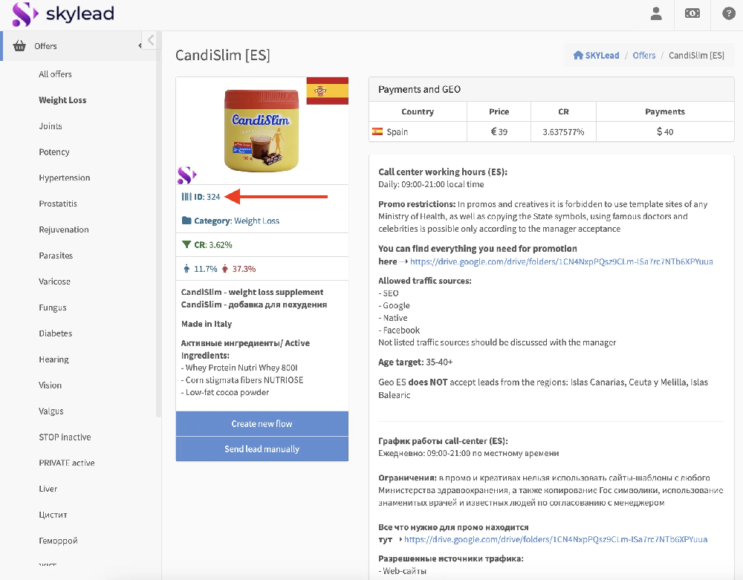Open the Joints category
Viewport: 743px width, 580px height.
[x=51, y=126]
